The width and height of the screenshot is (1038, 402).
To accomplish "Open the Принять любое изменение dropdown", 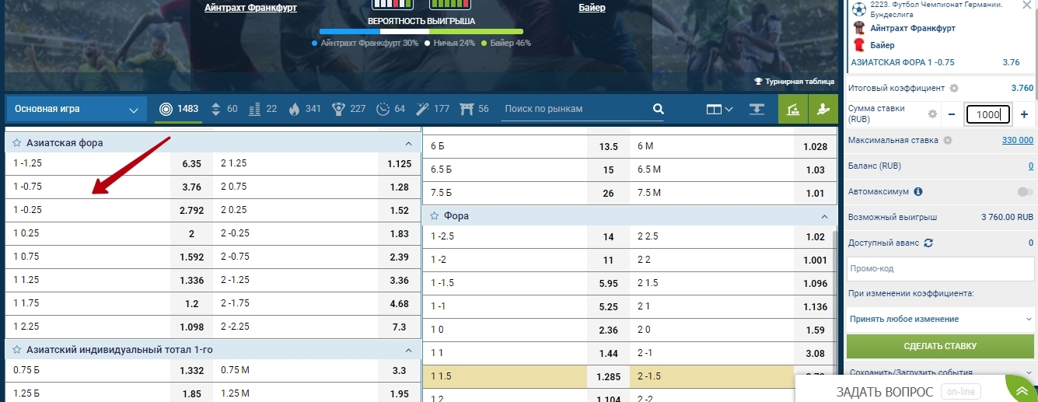I will (x=940, y=319).
